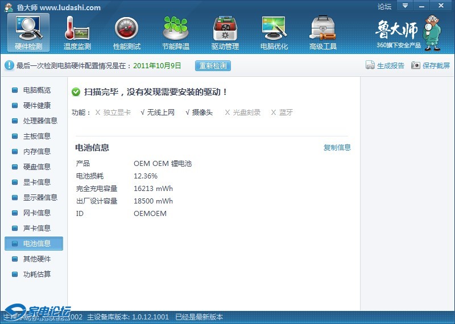The width and height of the screenshot is (455, 324).
Task: Open 温度监测 temperature monitor
Action: coord(77,28)
